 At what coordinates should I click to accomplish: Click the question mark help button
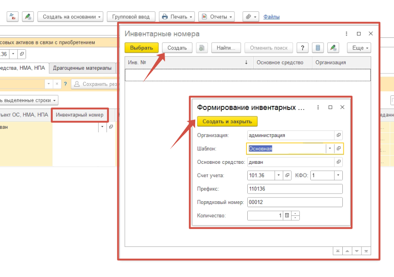point(303,47)
